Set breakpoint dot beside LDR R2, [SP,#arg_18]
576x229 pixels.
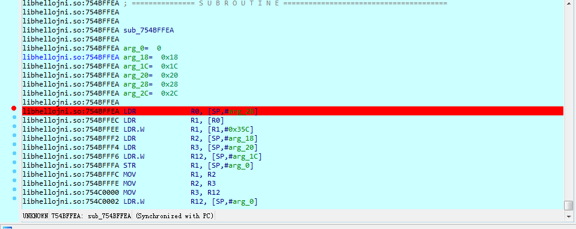click(14, 135)
